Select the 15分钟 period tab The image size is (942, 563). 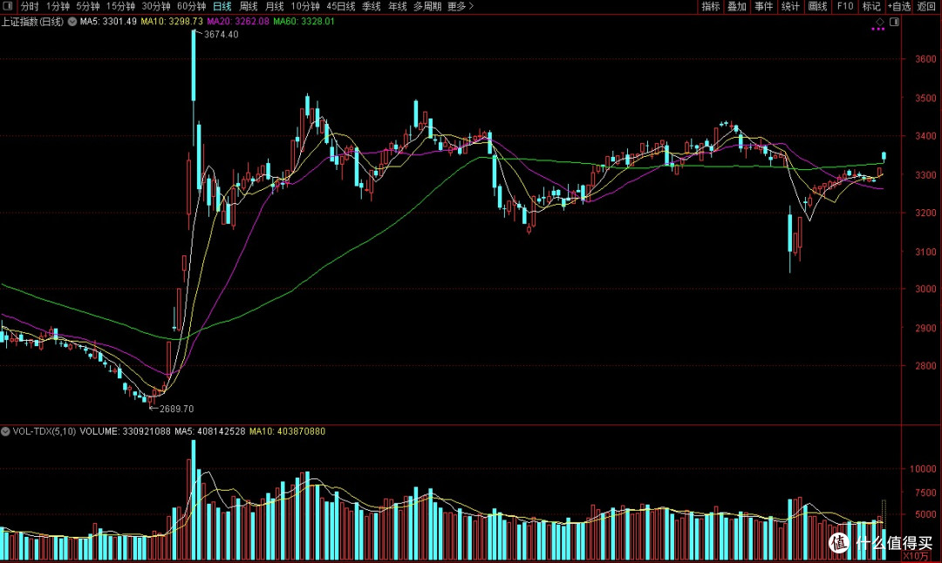click(x=120, y=6)
